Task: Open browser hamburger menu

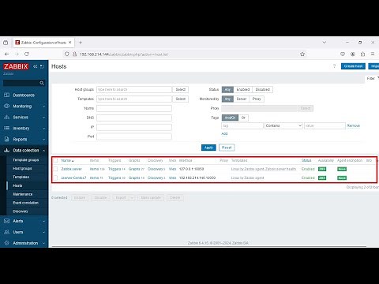Action: [373, 54]
